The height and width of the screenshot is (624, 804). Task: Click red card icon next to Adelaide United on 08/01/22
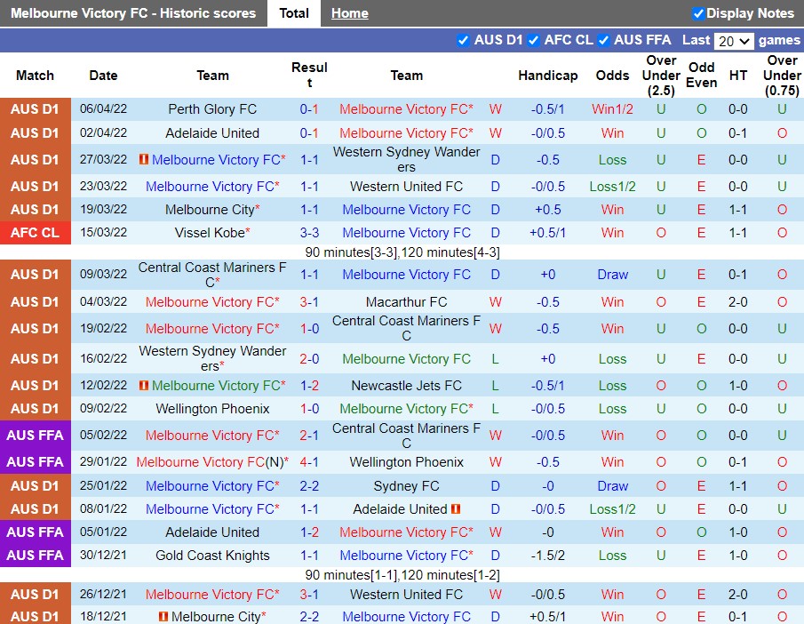point(456,509)
